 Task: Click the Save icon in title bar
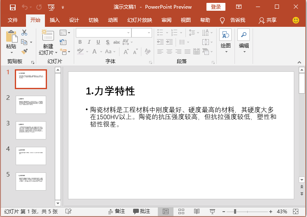coord(12,7)
